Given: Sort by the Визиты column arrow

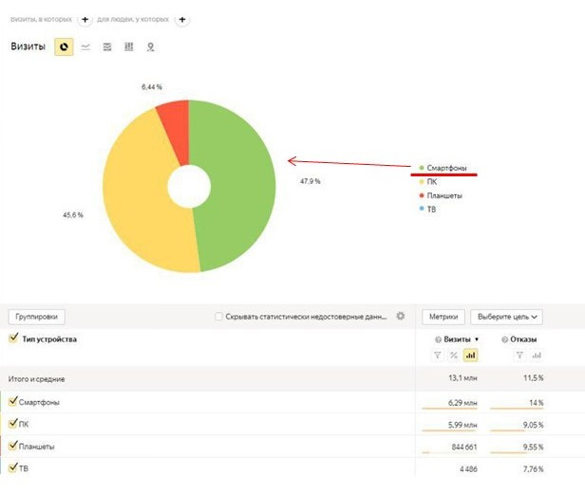Looking at the screenshot, I should coord(477,339).
